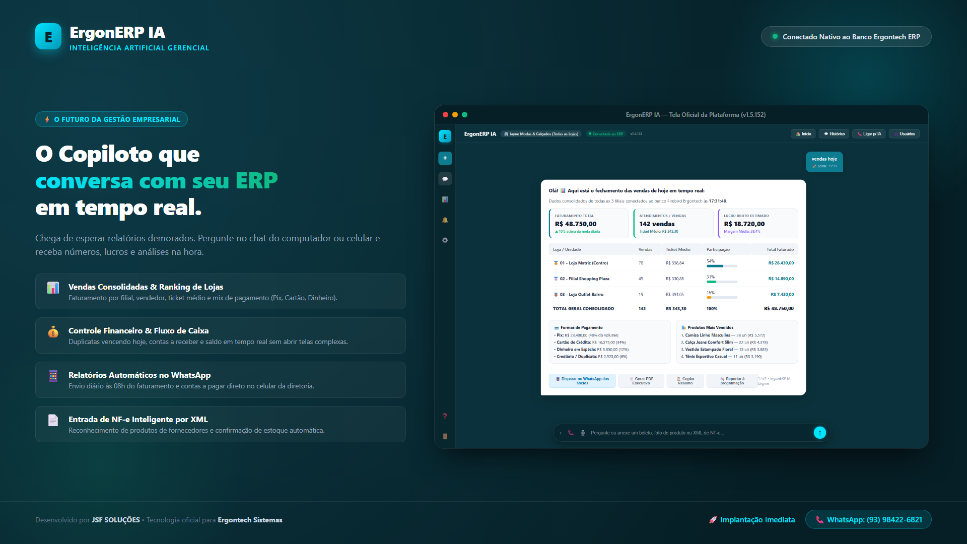Click the Lucro Bruto Estimado R$ 18.720,00 card
Screen dimensions: 967x544
coord(758,223)
